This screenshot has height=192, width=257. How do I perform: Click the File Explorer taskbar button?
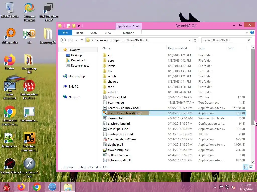68,187
